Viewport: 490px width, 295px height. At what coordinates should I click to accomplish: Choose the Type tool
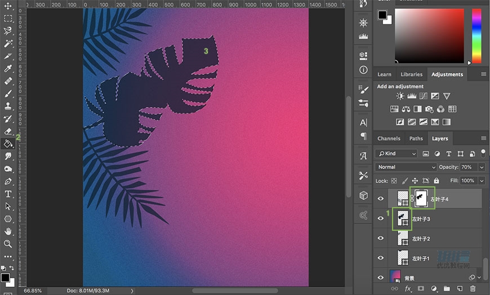pyautogui.click(x=8, y=194)
